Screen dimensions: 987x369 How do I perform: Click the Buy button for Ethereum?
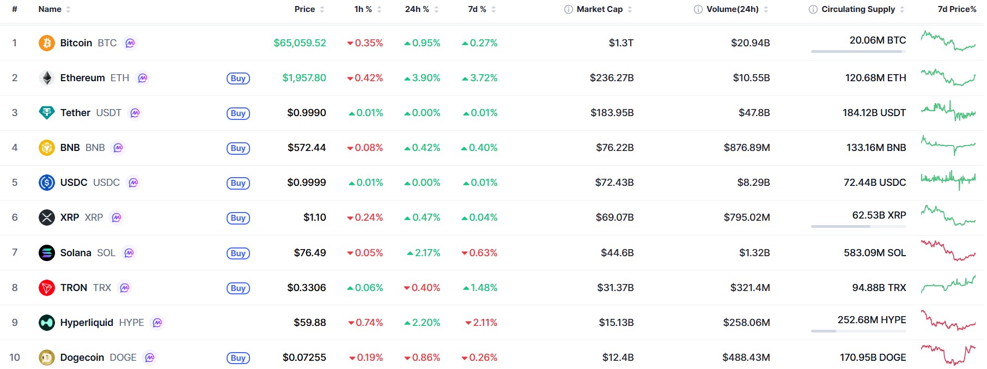[238, 78]
